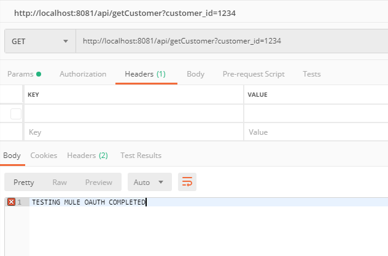The height and width of the screenshot is (256, 388).
Task: Click the new header Key placeholder field
Action: coord(133,132)
